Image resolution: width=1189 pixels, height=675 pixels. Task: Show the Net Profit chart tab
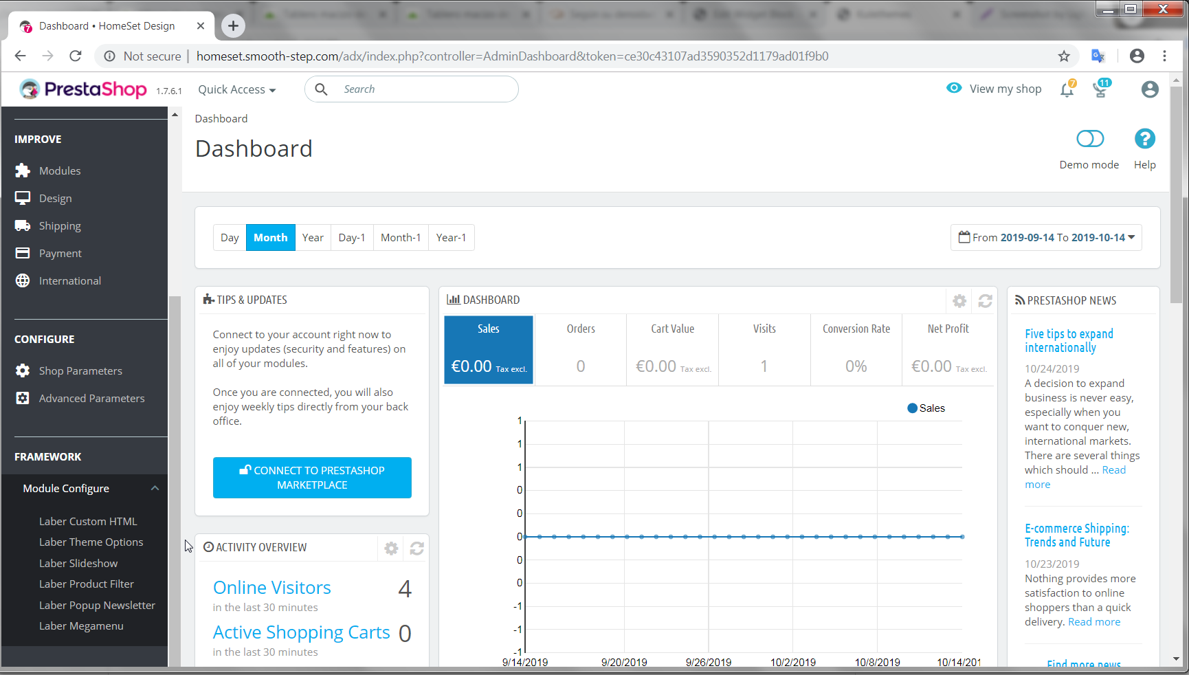948,349
